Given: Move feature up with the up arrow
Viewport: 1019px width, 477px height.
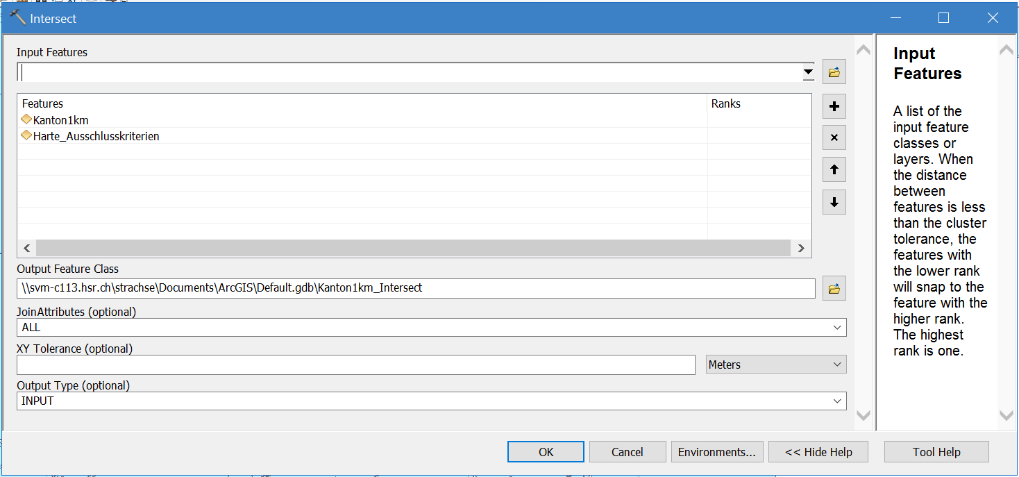Looking at the screenshot, I should coord(834,169).
